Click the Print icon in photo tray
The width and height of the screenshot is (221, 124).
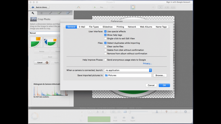(124, 119)
